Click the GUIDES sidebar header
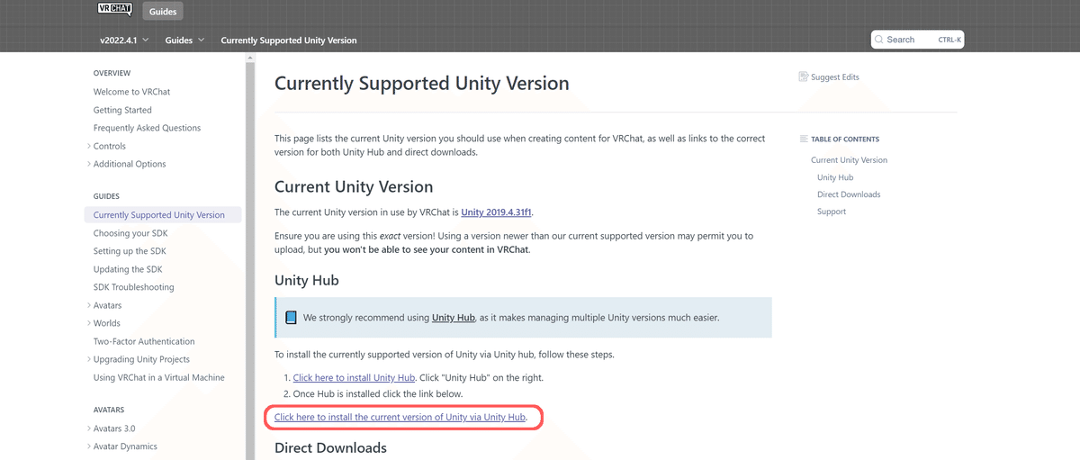This screenshot has width=1080, height=460. pos(106,196)
